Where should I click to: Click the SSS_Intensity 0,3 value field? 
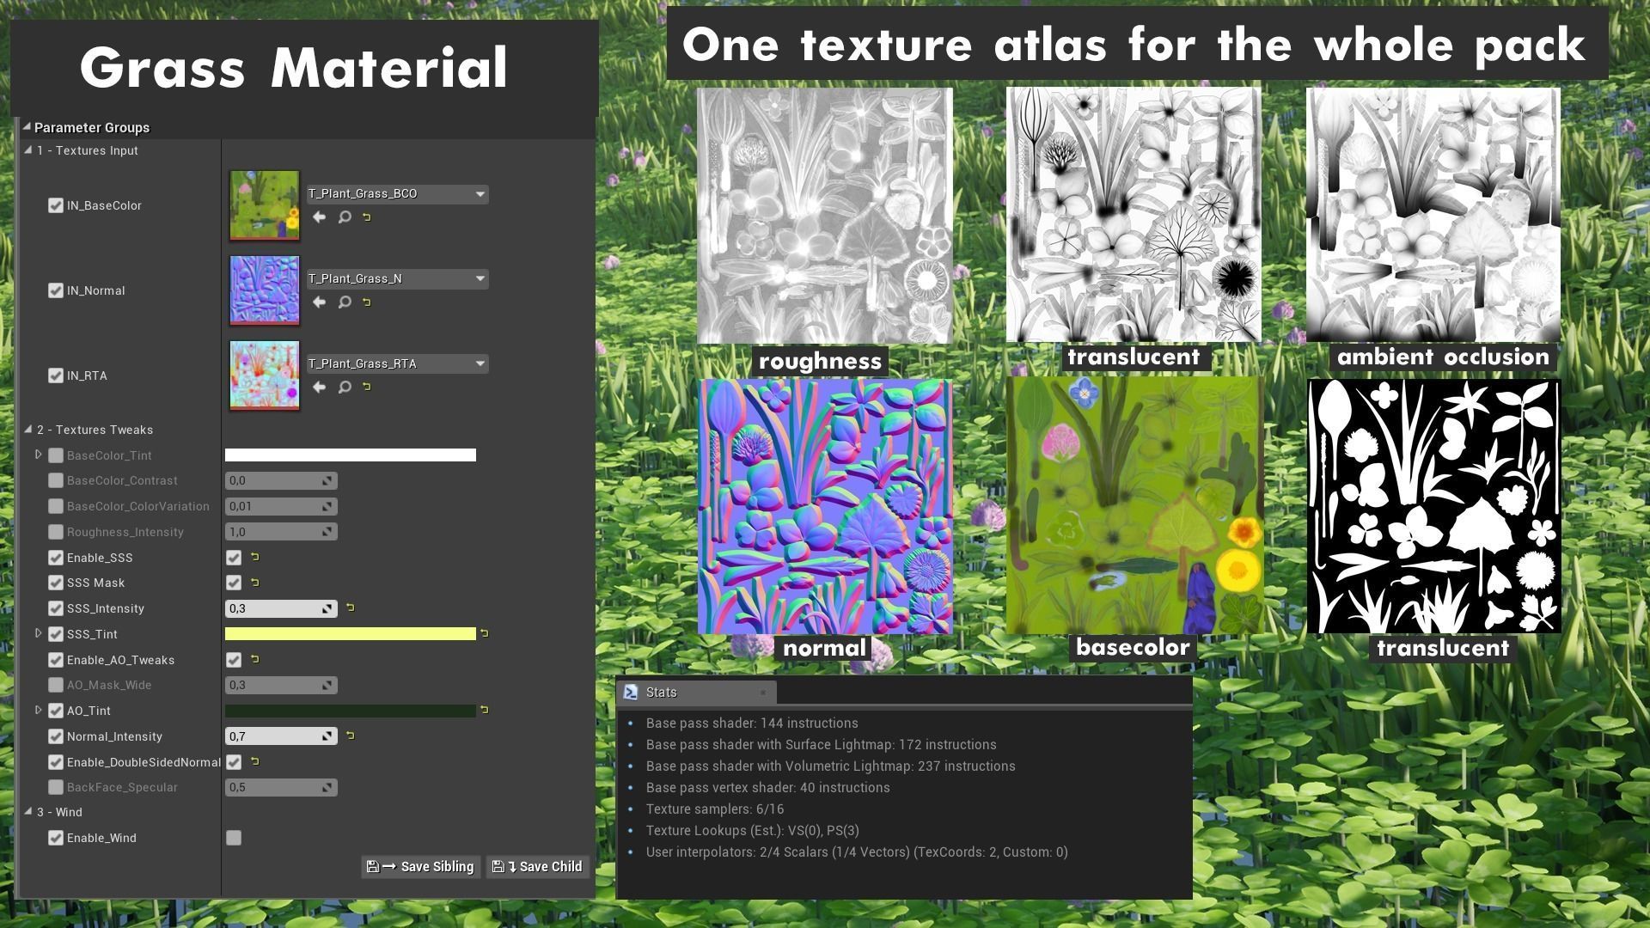point(281,608)
